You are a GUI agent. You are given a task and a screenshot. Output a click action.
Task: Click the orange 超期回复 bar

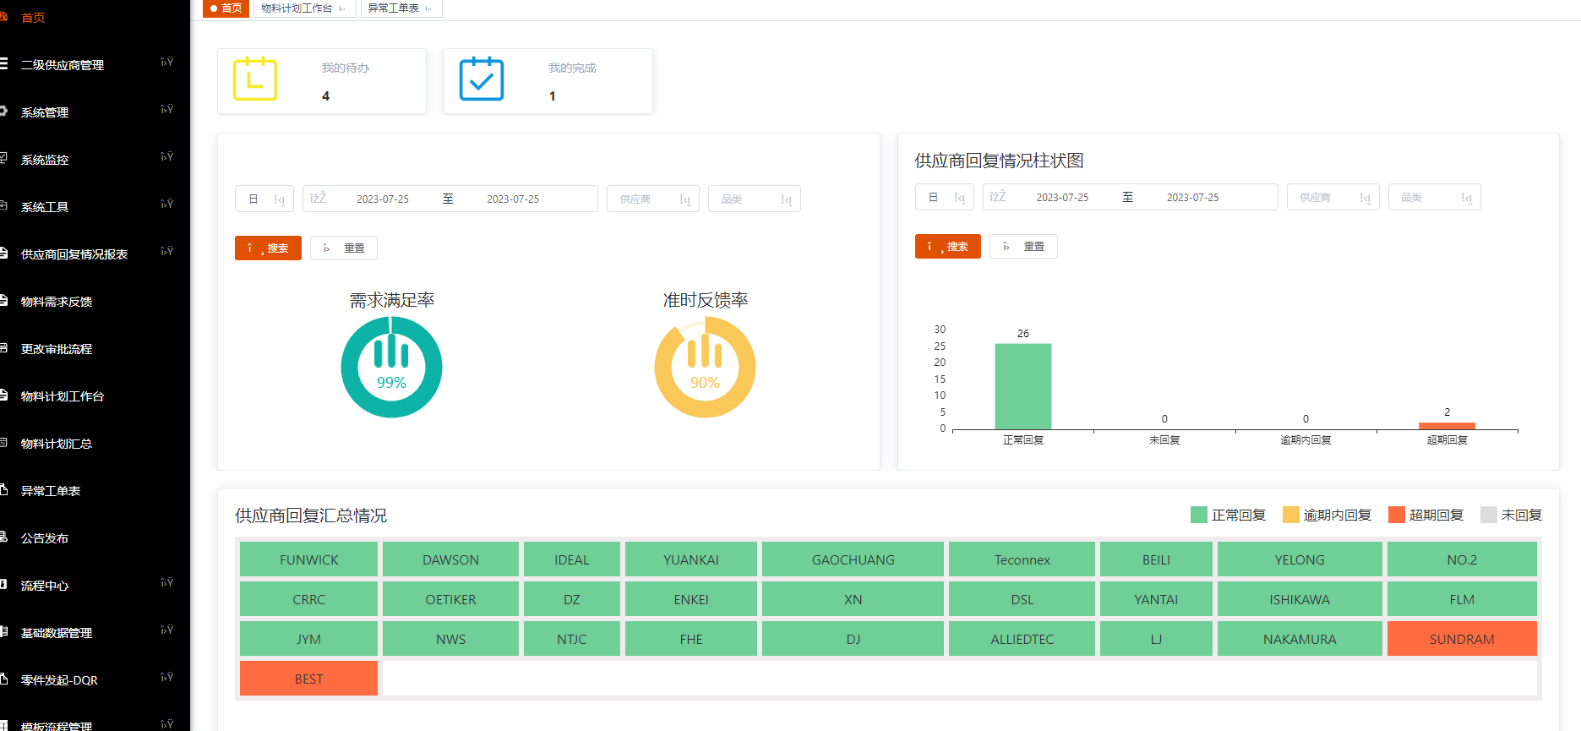1447,426
